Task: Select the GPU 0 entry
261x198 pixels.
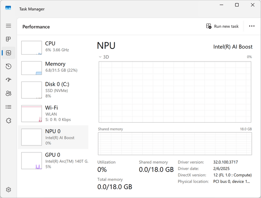Action: [x=53, y=161]
